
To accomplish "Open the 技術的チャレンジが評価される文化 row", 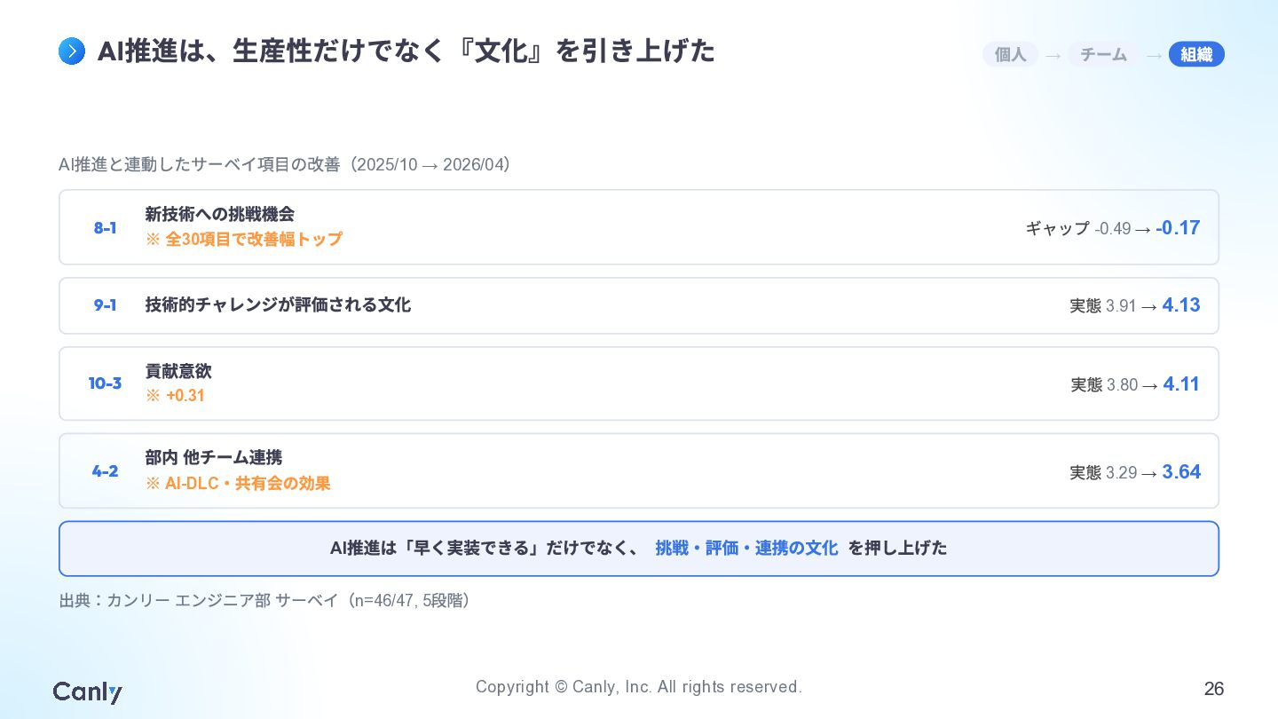I will click(x=639, y=305).
